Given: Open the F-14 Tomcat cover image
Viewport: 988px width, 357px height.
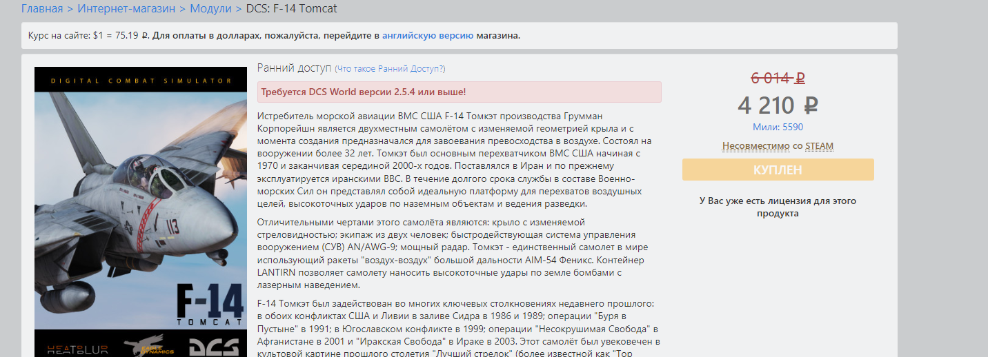Looking at the screenshot, I should pos(141,212).
